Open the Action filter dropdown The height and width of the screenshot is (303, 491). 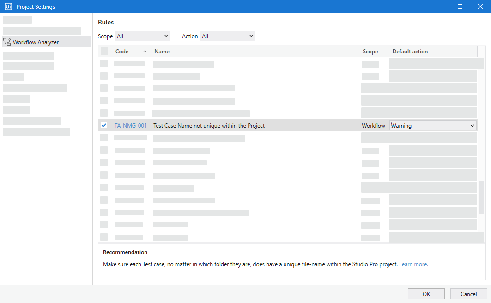point(227,36)
